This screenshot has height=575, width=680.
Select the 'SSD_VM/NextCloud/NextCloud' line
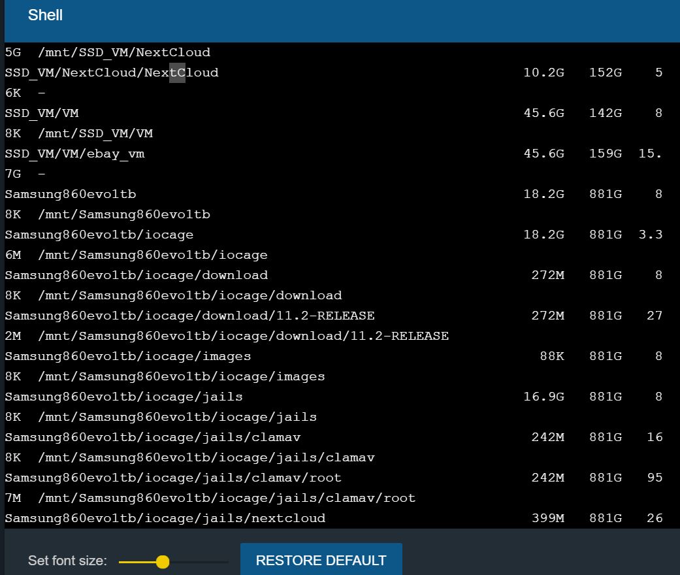[x=112, y=73]
